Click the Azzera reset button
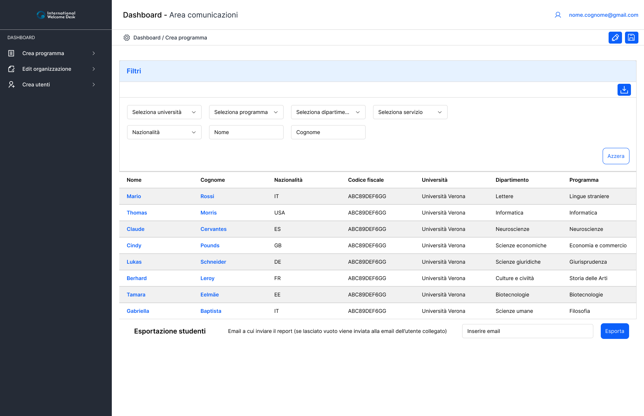Image resolution: width=644 pixels, height=416 pixels. tap(616, 156)
